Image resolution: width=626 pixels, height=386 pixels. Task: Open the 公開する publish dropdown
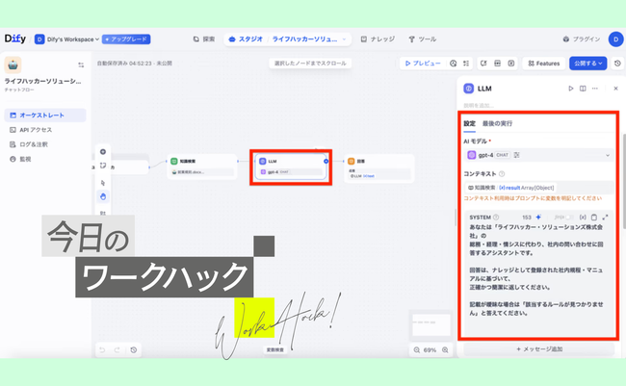[587, 63]
